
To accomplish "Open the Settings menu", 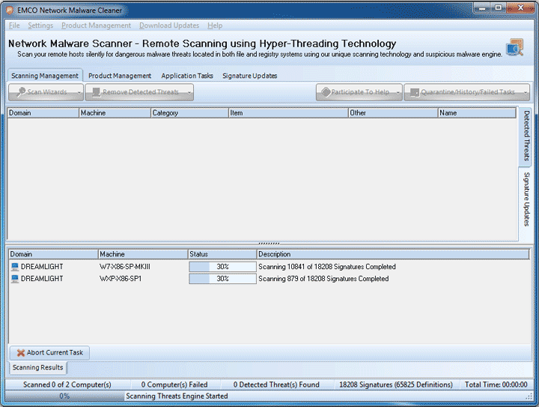I will coord(40,25).
